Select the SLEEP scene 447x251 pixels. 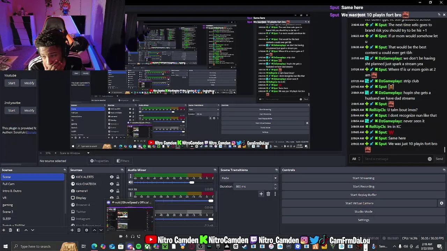[x=32, y=219]
